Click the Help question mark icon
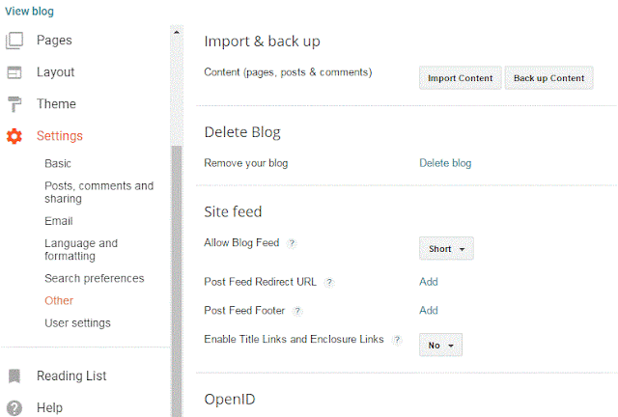This screenshot has width=618, height=417. [x=14, y=407]
